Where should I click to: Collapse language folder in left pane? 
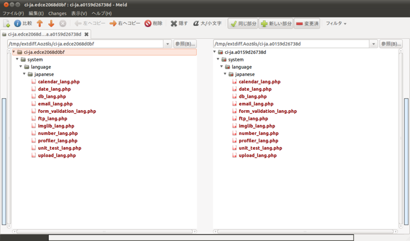[x=20, y=67]
